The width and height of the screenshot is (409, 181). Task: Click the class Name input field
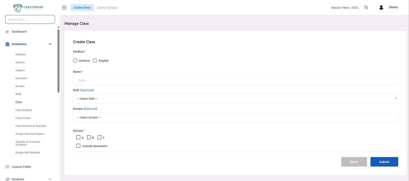[x=235, y=80]
